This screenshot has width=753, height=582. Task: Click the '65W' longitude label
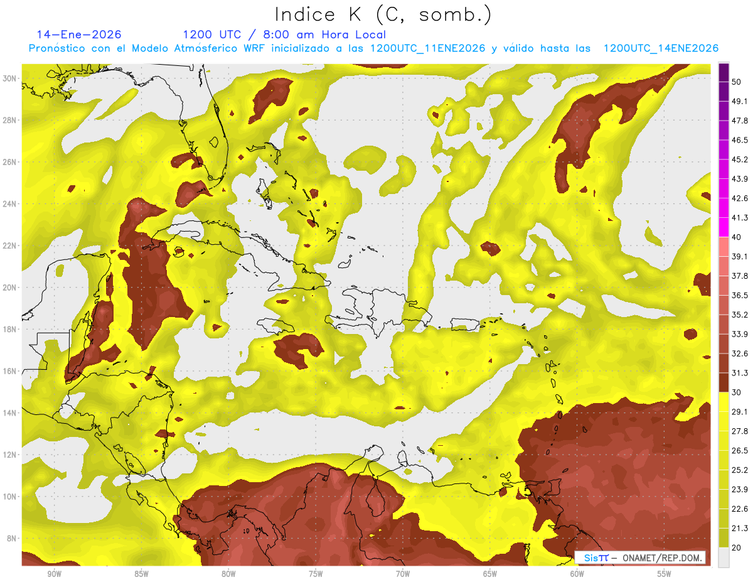[490, 574]
